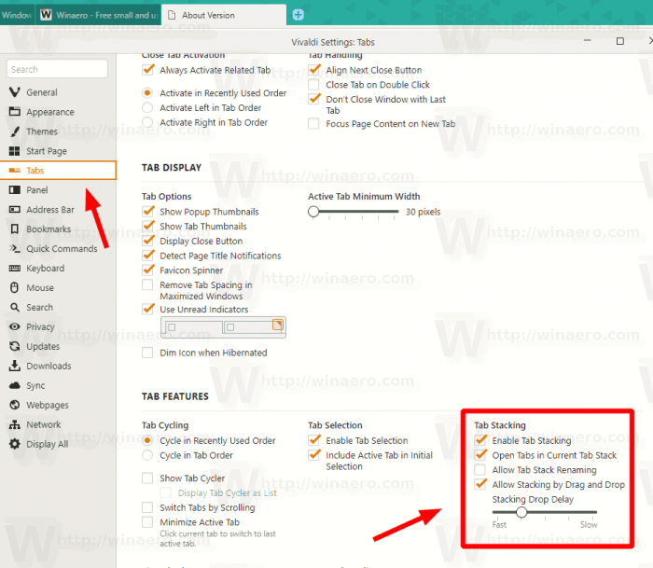Toggle Allow Stacking by Drag and Drop
Viewport: 653px width, 568px height.
(x=480, y=484)
